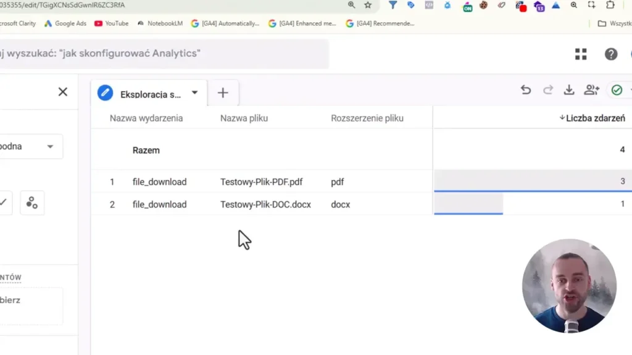This screenshot has width=632, height=355.
Task: Click the screenshot capture extension icon
Action: (592, 5)
